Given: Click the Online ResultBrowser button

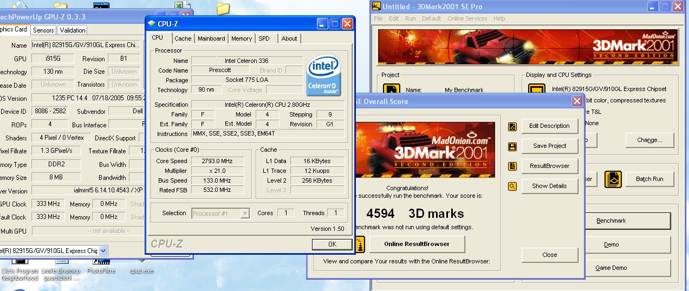Looking at the screenshot, I should coord(417,244).
